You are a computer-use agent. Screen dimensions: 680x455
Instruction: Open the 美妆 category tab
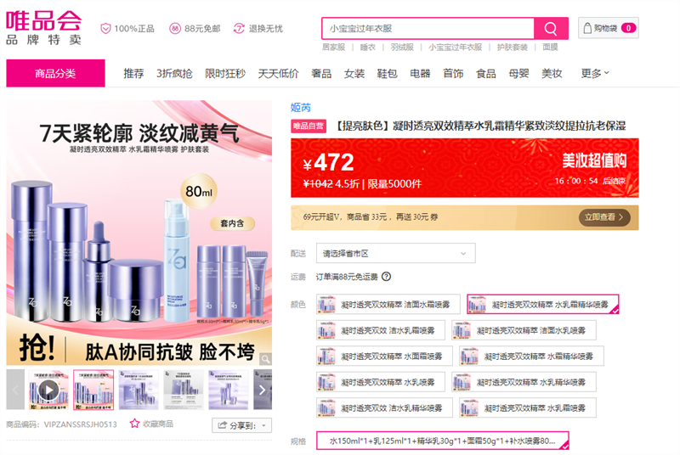(x=552, y=74)
